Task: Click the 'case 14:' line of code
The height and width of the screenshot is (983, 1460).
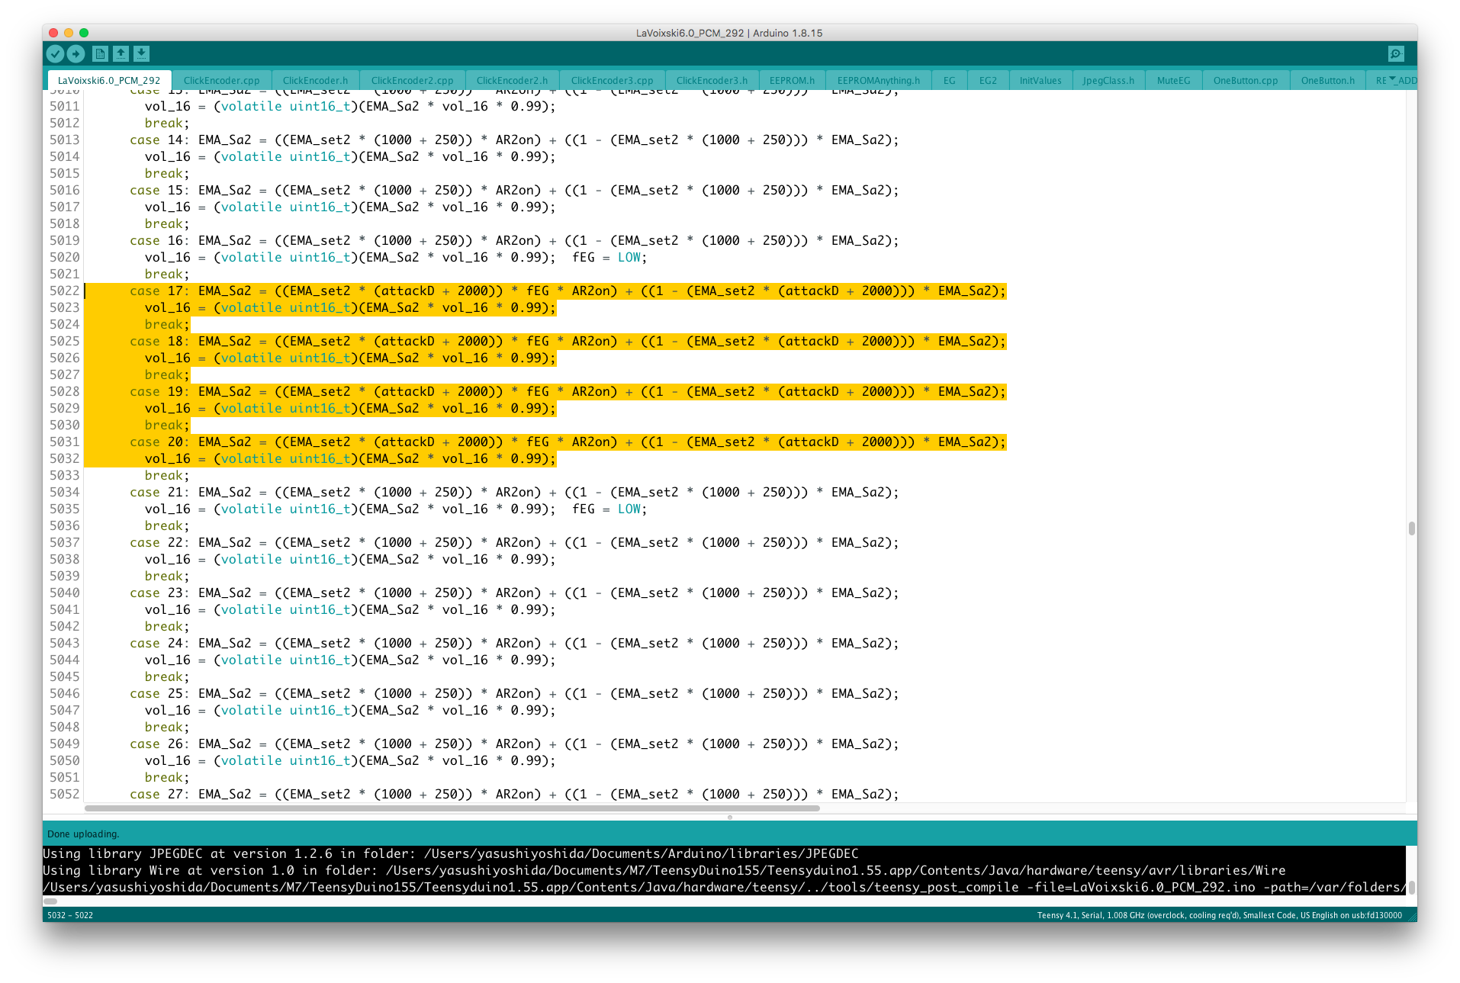Action: [514, 140]
